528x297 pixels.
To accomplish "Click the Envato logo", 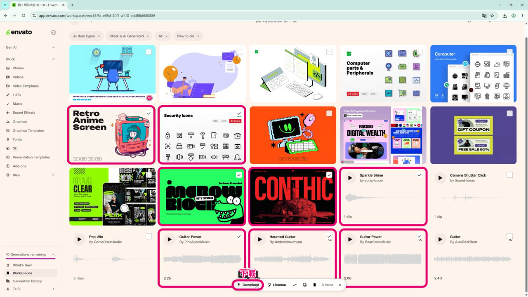I will click(19, 32).
